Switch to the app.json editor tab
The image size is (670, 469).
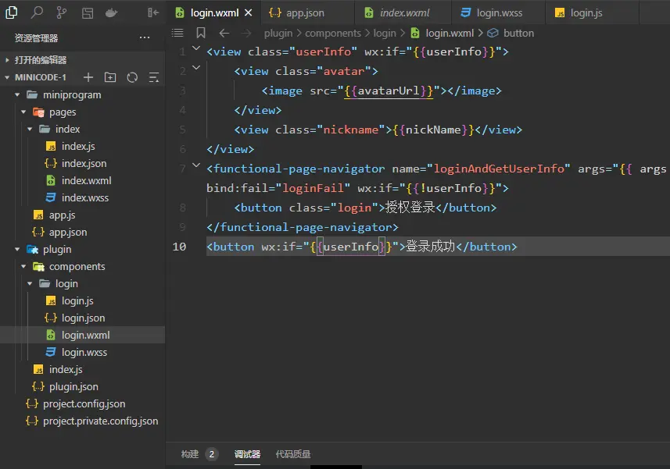point(305,13)
